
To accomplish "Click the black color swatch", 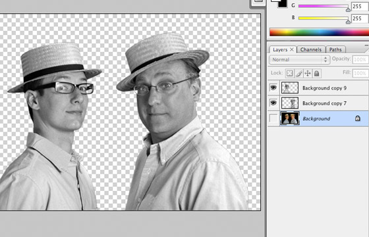I will (x=283, y=4).
